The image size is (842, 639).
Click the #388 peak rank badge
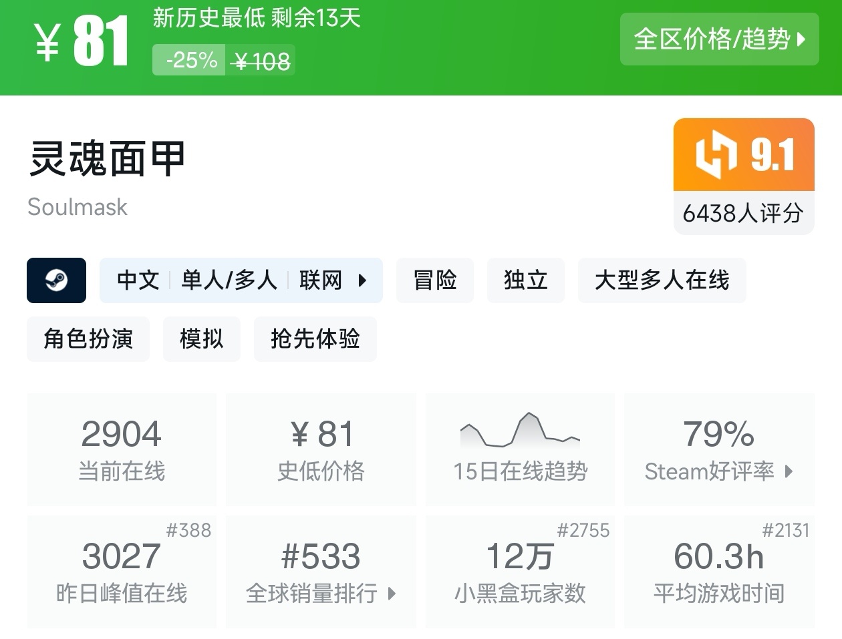(188, 530)
